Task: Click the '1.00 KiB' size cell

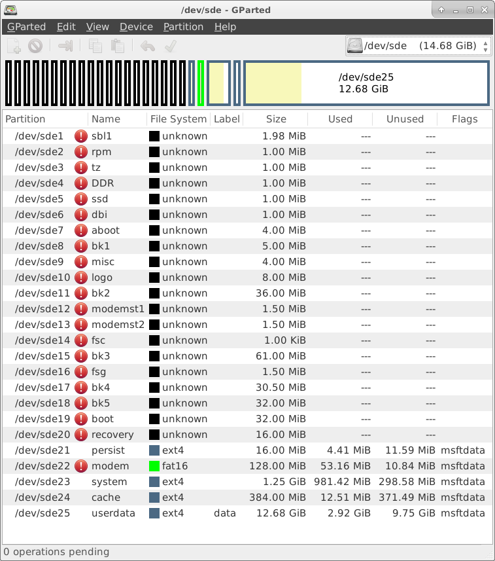Action: point(285,340)
